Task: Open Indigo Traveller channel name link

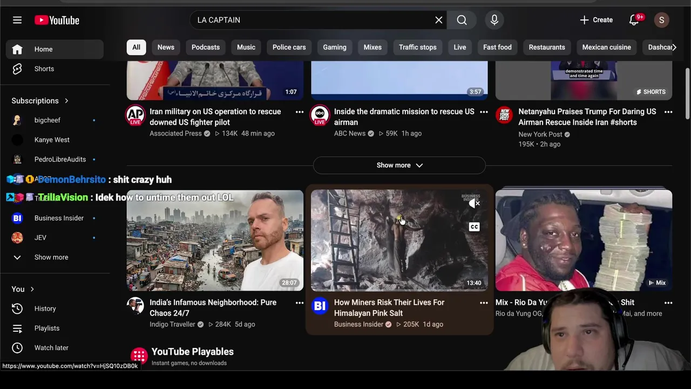Action: [172, 324]
